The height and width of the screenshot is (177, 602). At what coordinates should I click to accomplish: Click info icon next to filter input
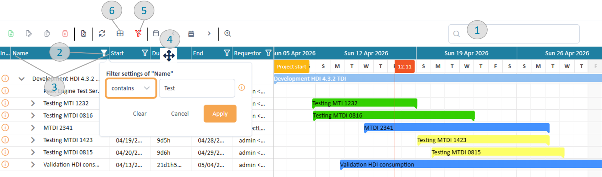242,87
